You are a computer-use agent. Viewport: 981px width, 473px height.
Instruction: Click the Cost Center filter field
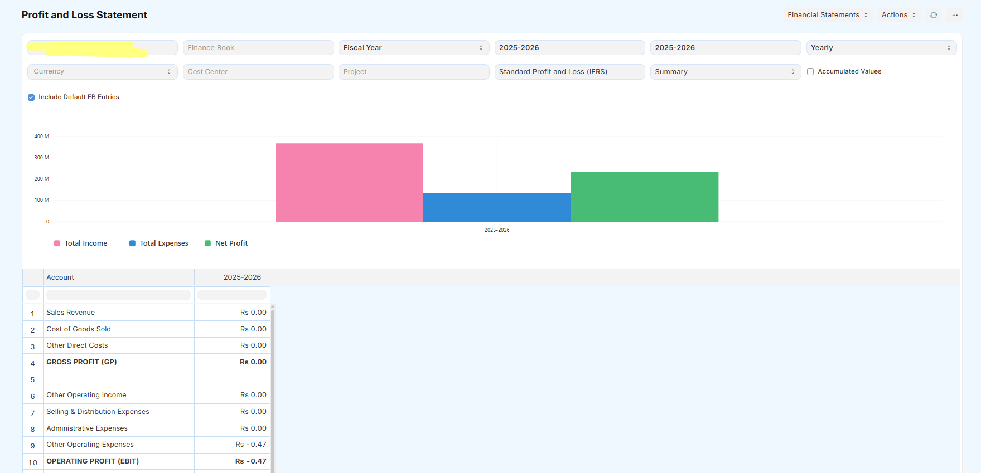click(258, 72)
